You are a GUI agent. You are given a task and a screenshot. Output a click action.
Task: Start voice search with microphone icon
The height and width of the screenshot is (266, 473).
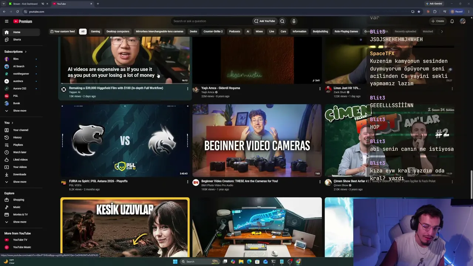coord(294,21)
